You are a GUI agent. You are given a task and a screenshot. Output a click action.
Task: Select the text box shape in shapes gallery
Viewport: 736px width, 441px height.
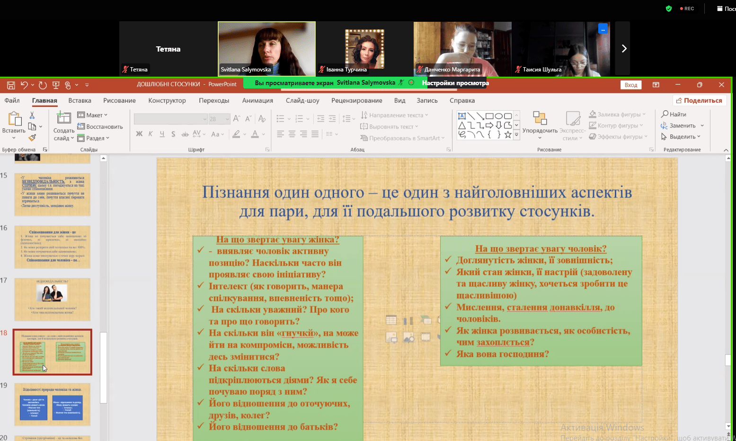point(462,116)
